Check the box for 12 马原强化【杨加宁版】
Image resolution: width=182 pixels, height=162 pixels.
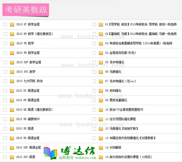click(94, 129)
